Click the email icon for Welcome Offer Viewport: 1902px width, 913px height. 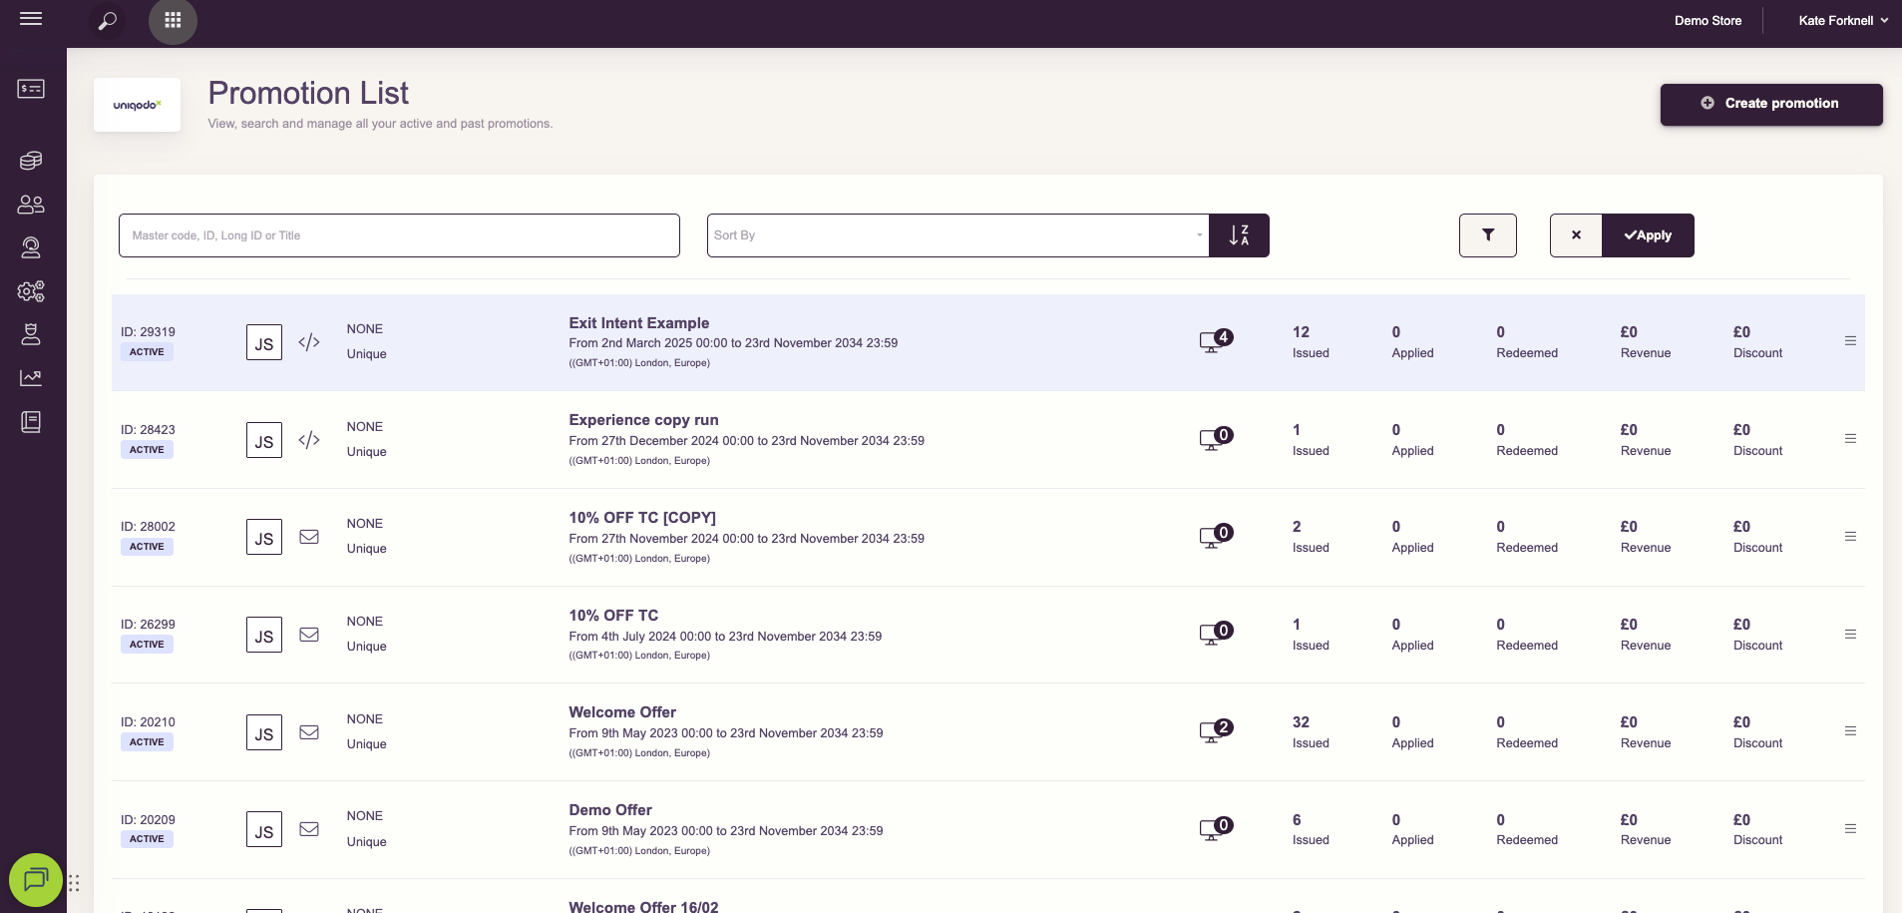[x=309, y=732]
